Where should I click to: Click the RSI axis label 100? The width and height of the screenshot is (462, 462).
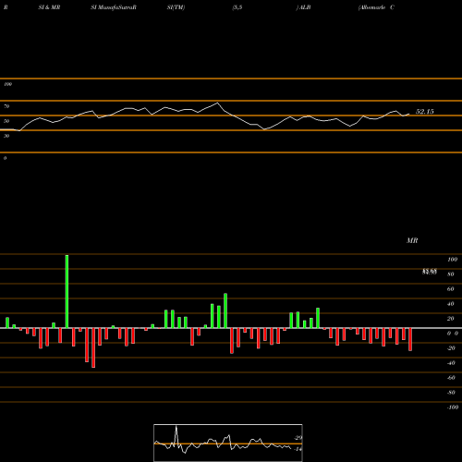click(7, 84)
